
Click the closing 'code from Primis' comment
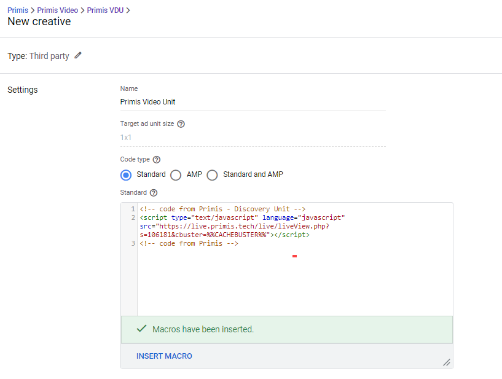[x=189, y=243]
